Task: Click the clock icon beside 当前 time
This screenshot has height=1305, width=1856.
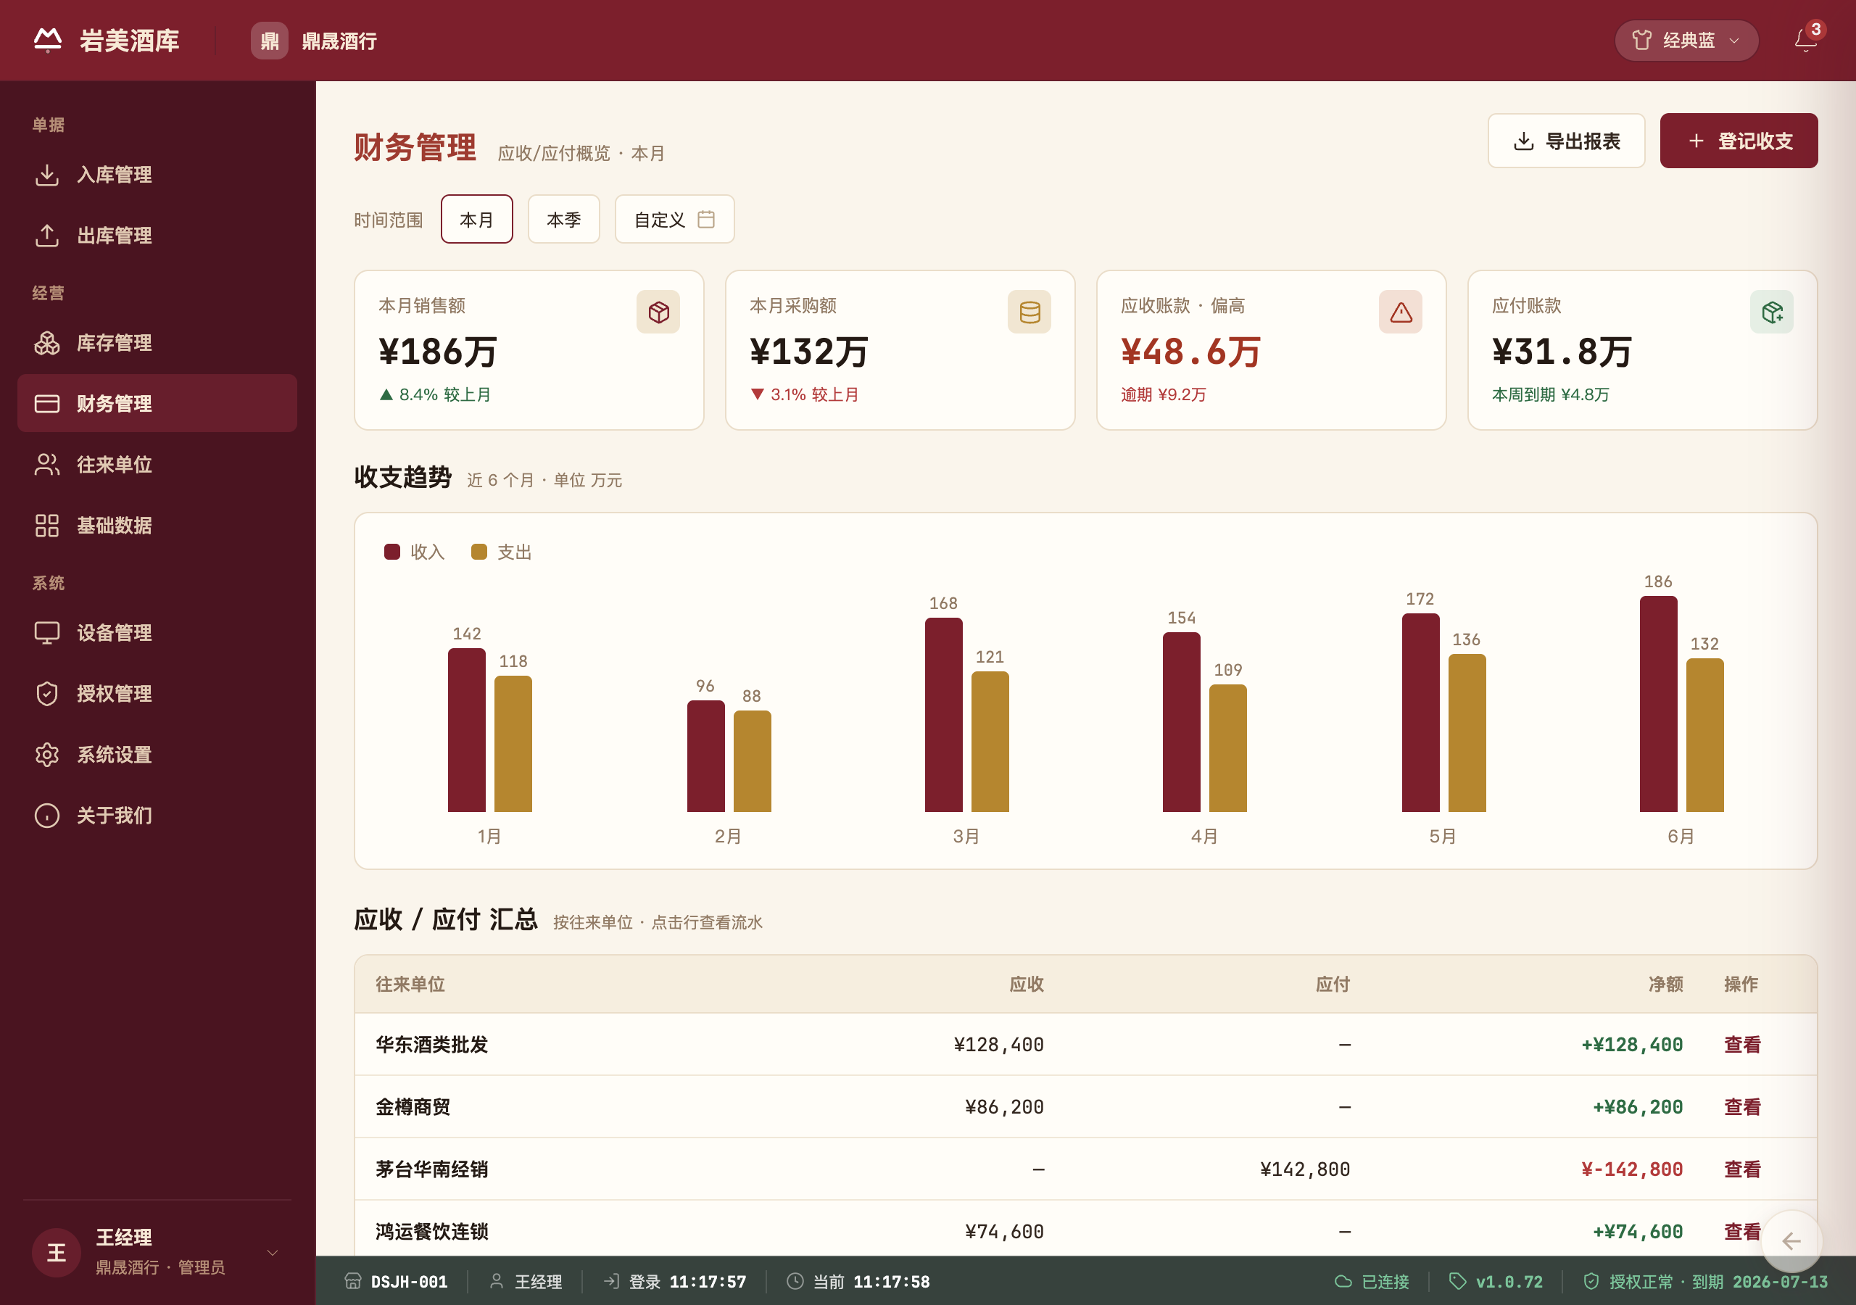Action: coord(795,1282)
